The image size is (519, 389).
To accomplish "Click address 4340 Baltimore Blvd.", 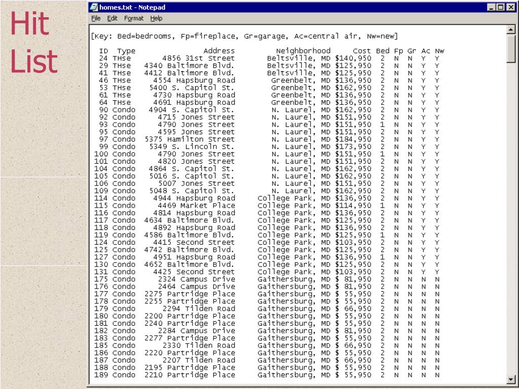I will 190,65.
